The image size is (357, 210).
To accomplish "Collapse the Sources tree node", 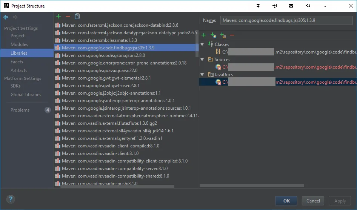I will (x=202, y=60).
